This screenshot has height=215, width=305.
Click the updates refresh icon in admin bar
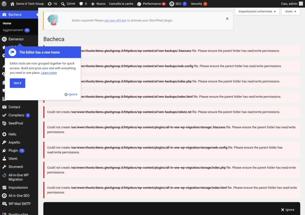coord(50,4)
